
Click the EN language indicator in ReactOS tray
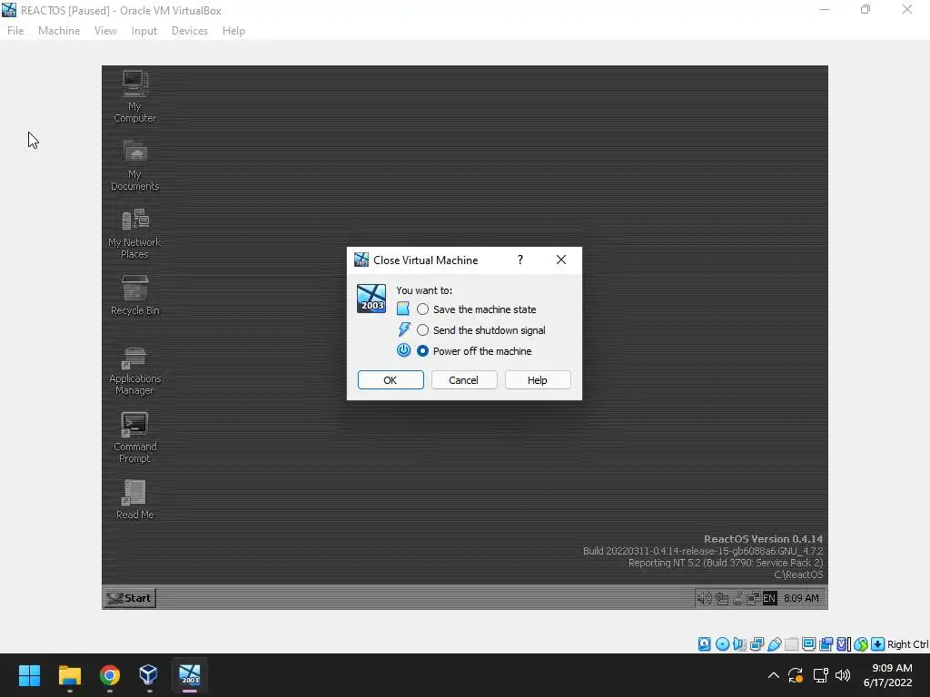point(769,599)
